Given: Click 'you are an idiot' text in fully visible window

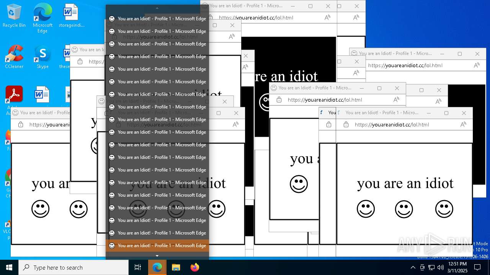Looking at the screenshot, I should (x=405, y=184).
